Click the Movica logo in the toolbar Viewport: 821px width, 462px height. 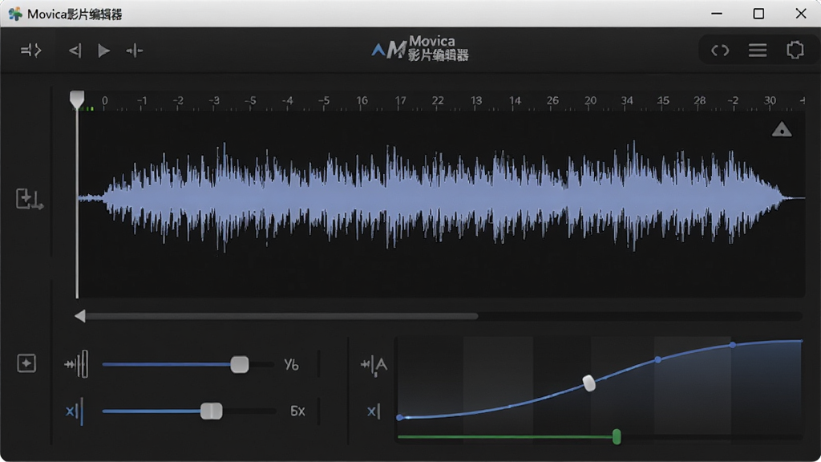[420, 49]
